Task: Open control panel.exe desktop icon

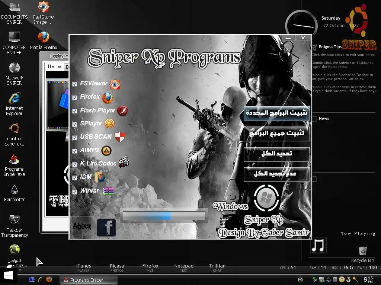Action: pyautogui.click(x=15, y=135)
